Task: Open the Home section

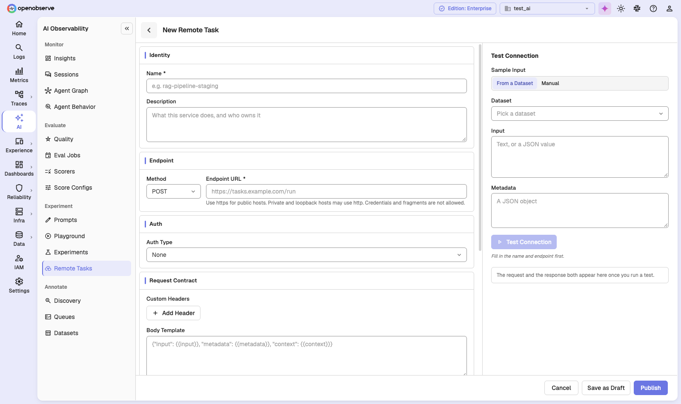Action: click(x=19, y=28)
